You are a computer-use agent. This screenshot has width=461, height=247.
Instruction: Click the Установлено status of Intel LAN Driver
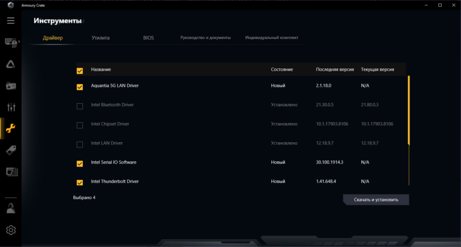pos(284,143)
